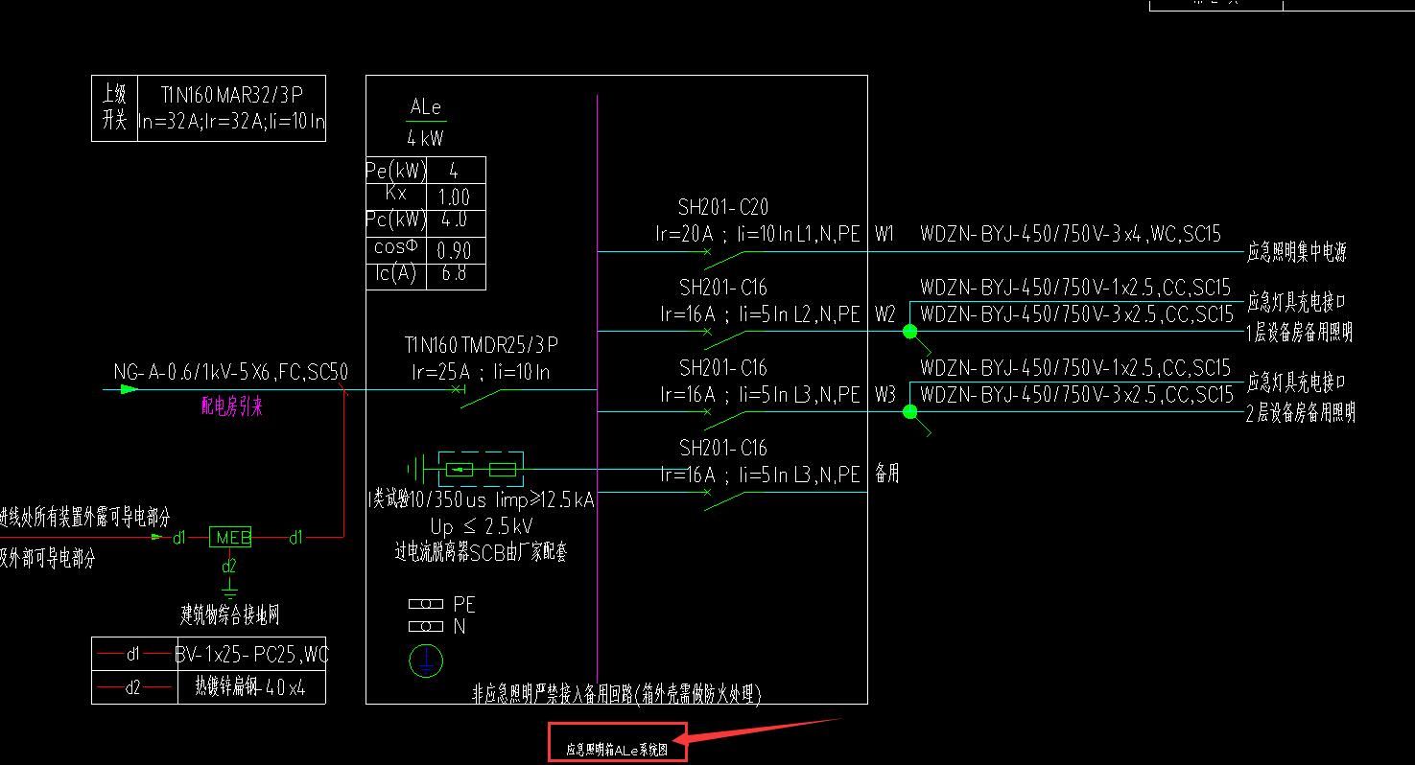Select the Pe(kW) table cell
Image resolution: width=1415 pixels, height=765 pixels.
click(x=395, y=171)
